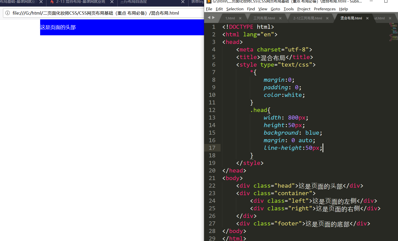Go to the previous tab with the left arrow in Sublime

pyautogui.click(x=209, y=18)
